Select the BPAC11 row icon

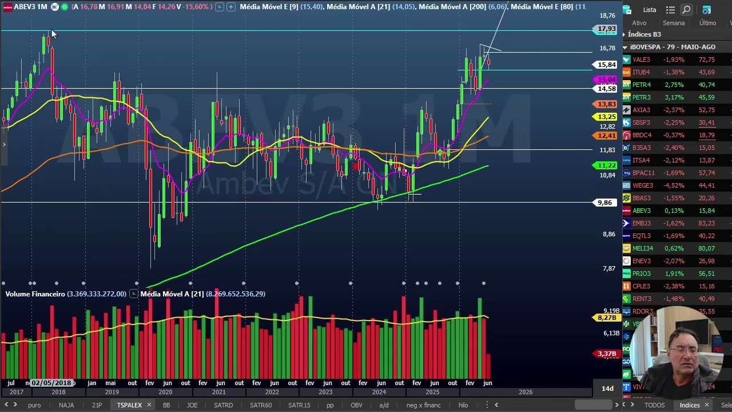(627, 173)
